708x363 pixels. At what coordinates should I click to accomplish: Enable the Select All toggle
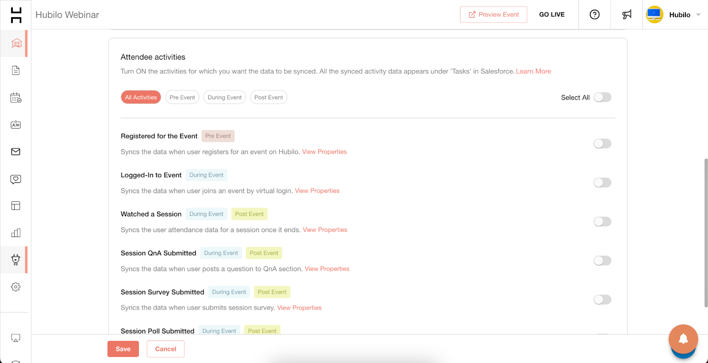(x=602, y=97)
